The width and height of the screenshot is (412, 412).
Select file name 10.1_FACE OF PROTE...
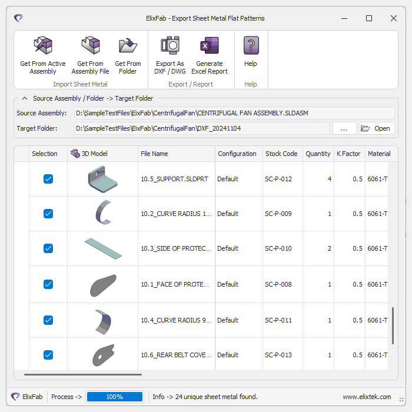coord(175,284)
